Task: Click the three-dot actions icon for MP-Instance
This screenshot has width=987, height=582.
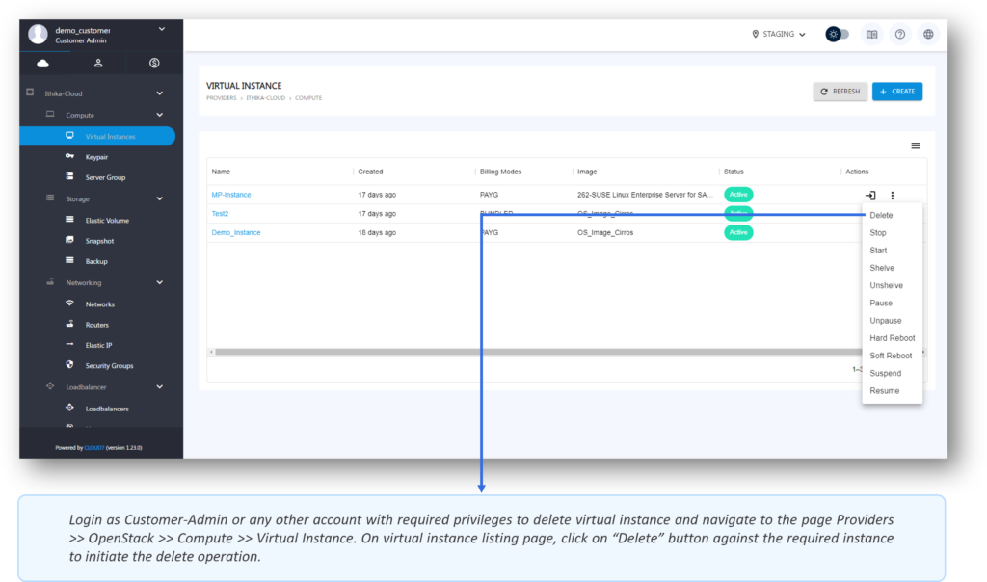Action: click(x=892, y=195)
